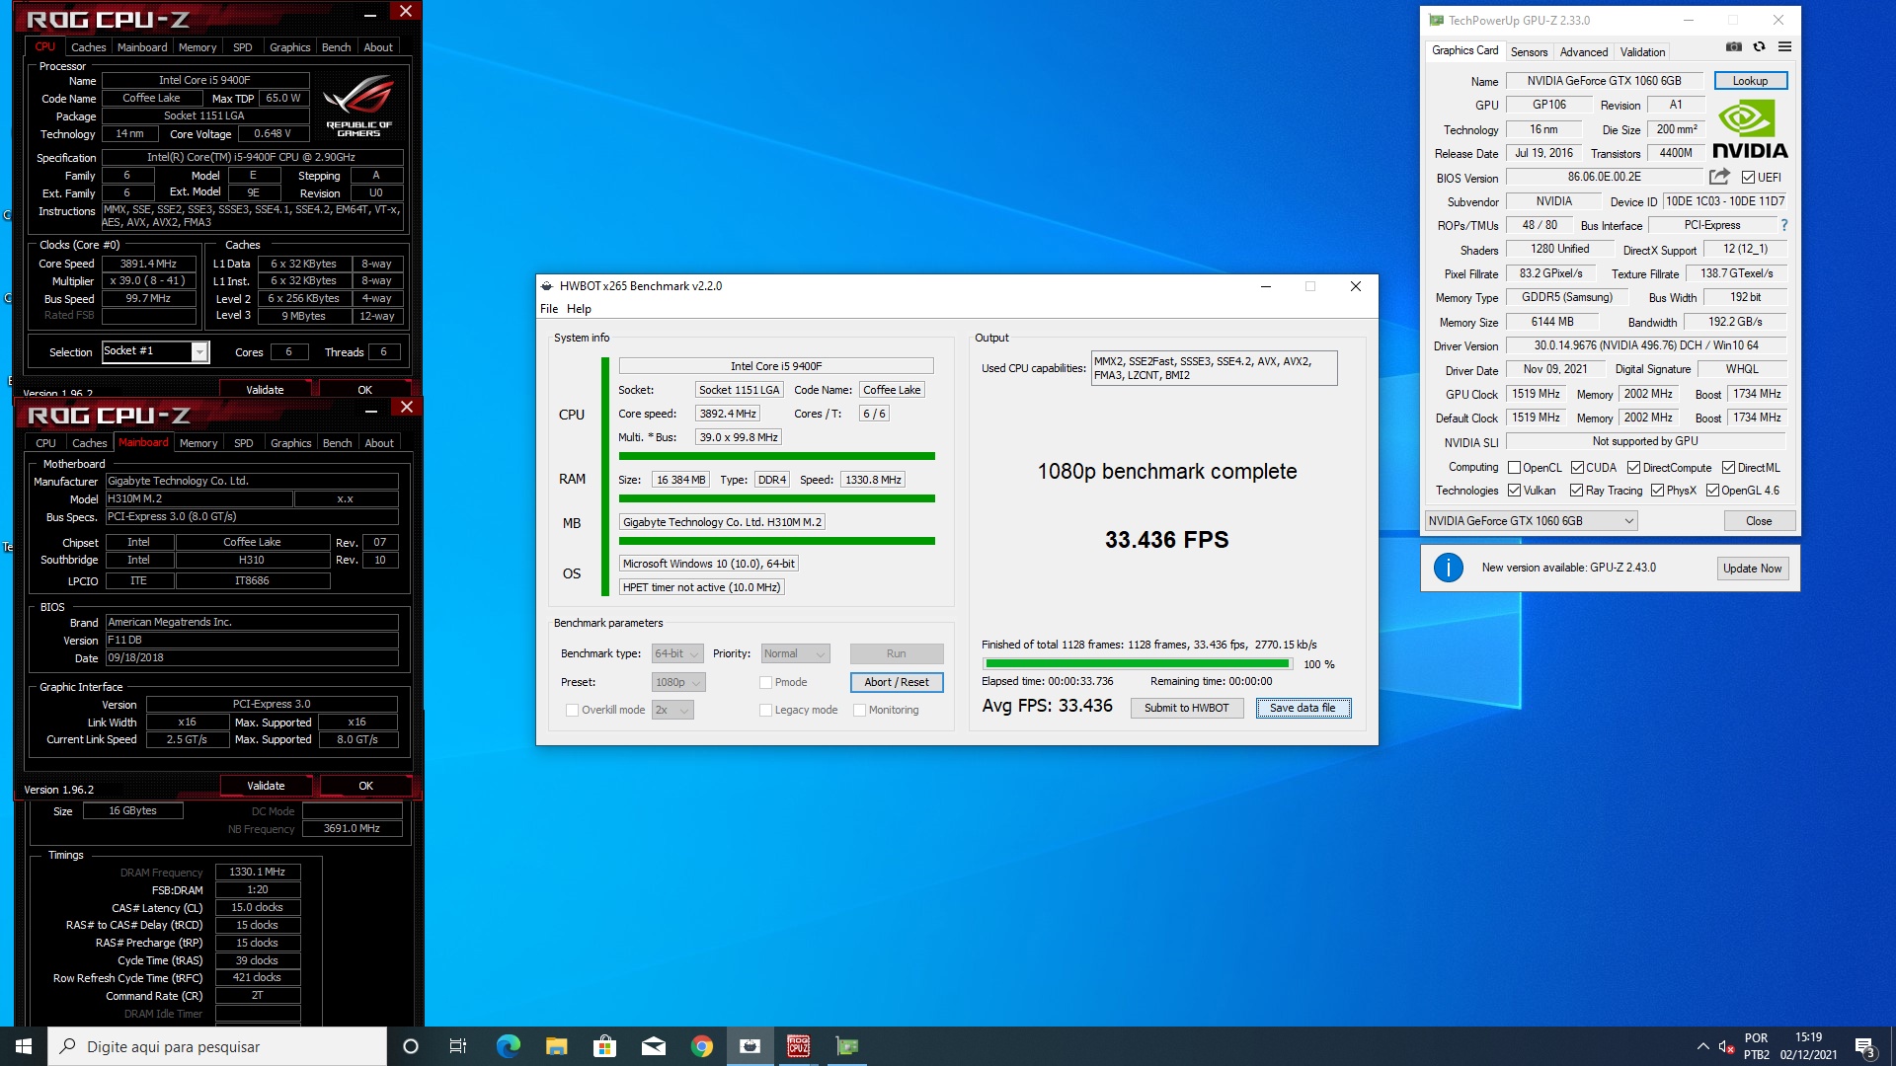
Task: Click the blue info icon in update notice
Action: (1448, 568)
